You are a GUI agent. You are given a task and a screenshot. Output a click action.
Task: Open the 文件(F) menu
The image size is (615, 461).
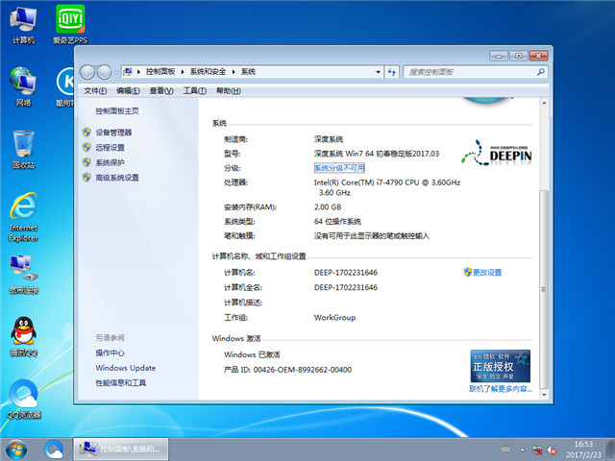[x=95, y=90]
